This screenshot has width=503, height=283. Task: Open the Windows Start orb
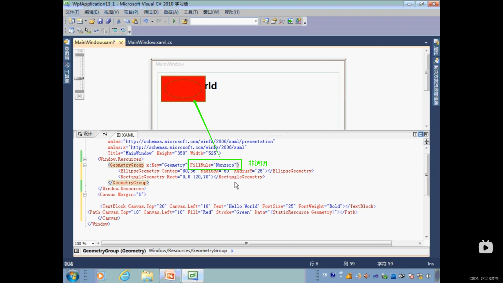(x=73, y=276)
